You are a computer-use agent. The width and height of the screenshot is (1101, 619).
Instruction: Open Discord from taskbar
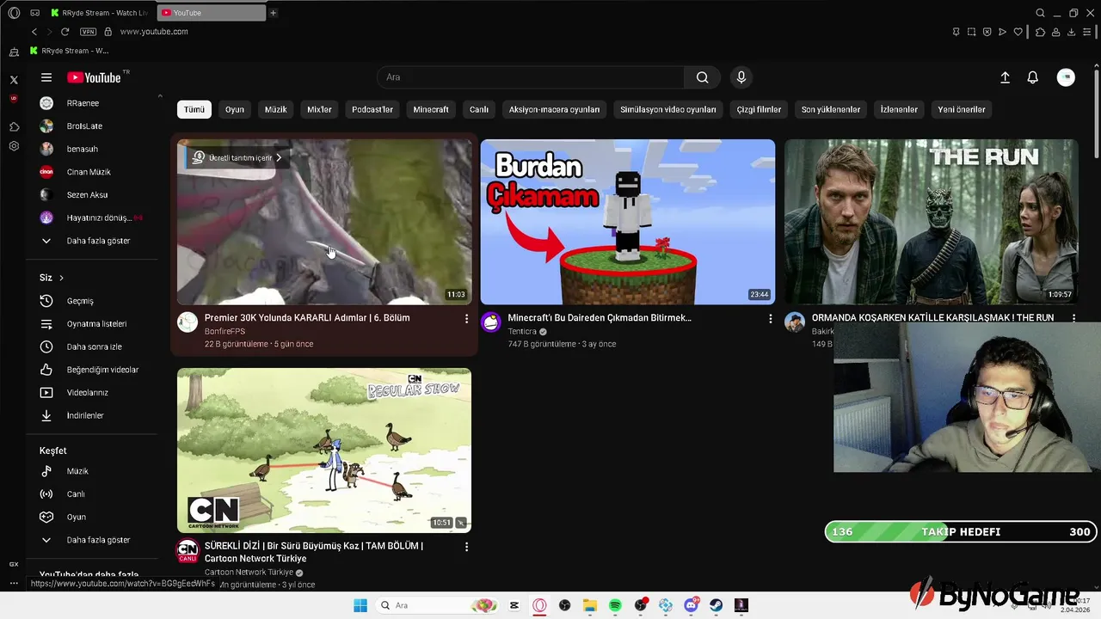click(x=691, y=605)
